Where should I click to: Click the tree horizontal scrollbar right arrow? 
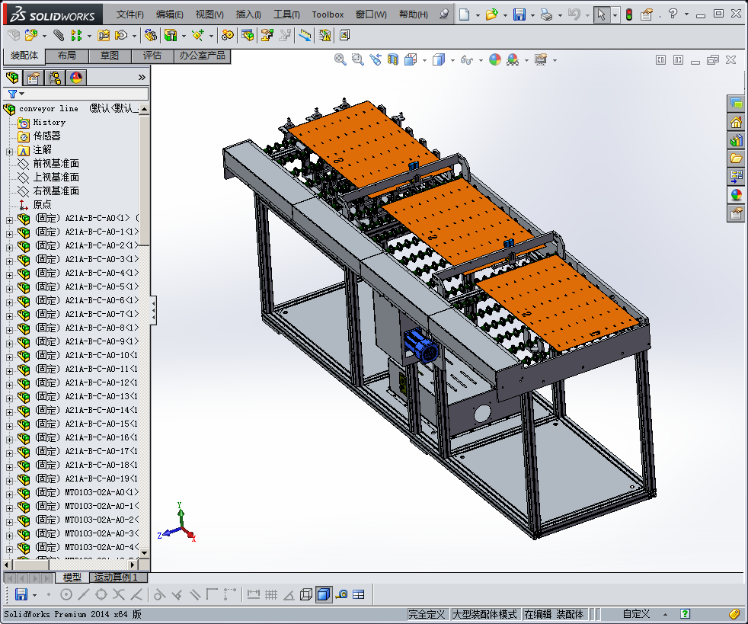(133, 565)
